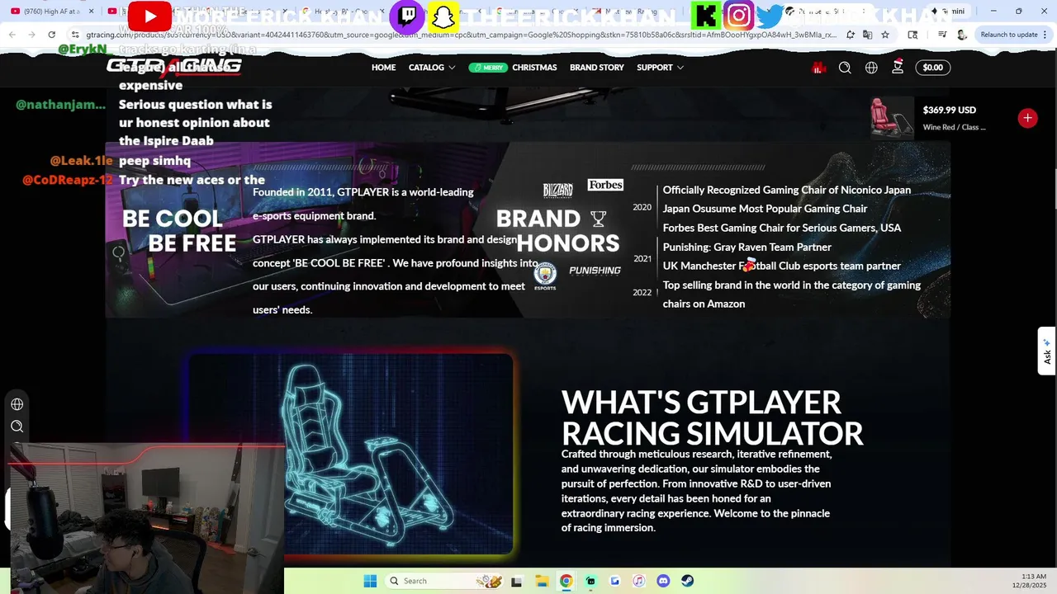The height and width of the screenshot is (594, 1057).
Task: Switch to the Gemini browser tab
Action: point(947,11)
